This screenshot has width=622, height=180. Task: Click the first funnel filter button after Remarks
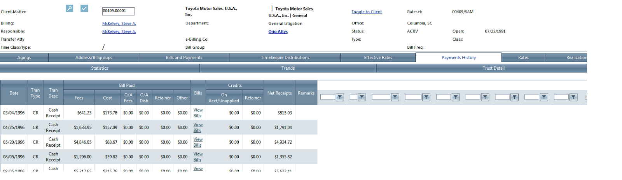pyautogui.click(x=340, y=97)
